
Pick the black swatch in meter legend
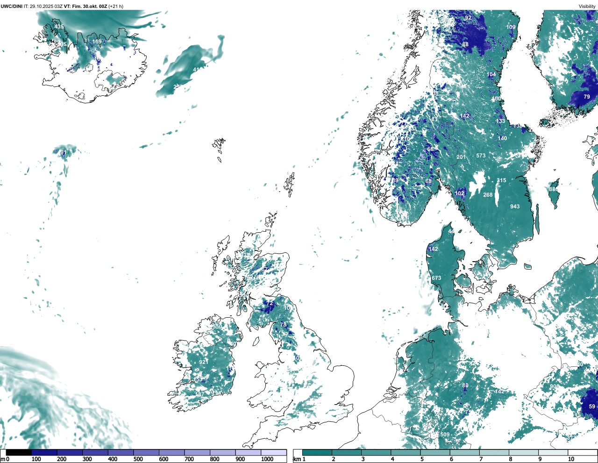(19, 453)
